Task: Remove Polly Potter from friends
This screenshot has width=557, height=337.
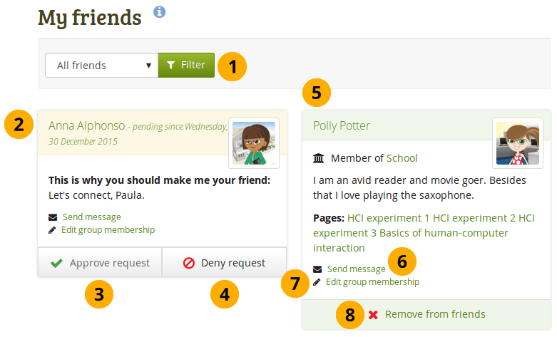Action: tap(434, 314)
